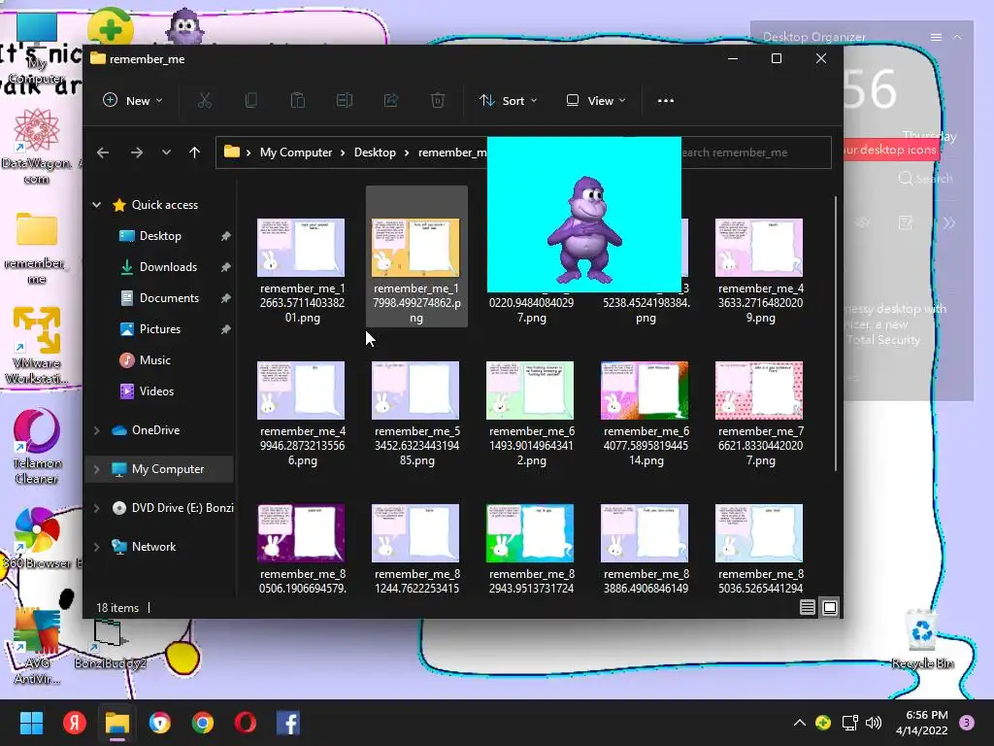The height and width of the screenshot is (746, 994).
Task: Click the Cut scissors icon in toolbar
Action: (x=204, y=100)
